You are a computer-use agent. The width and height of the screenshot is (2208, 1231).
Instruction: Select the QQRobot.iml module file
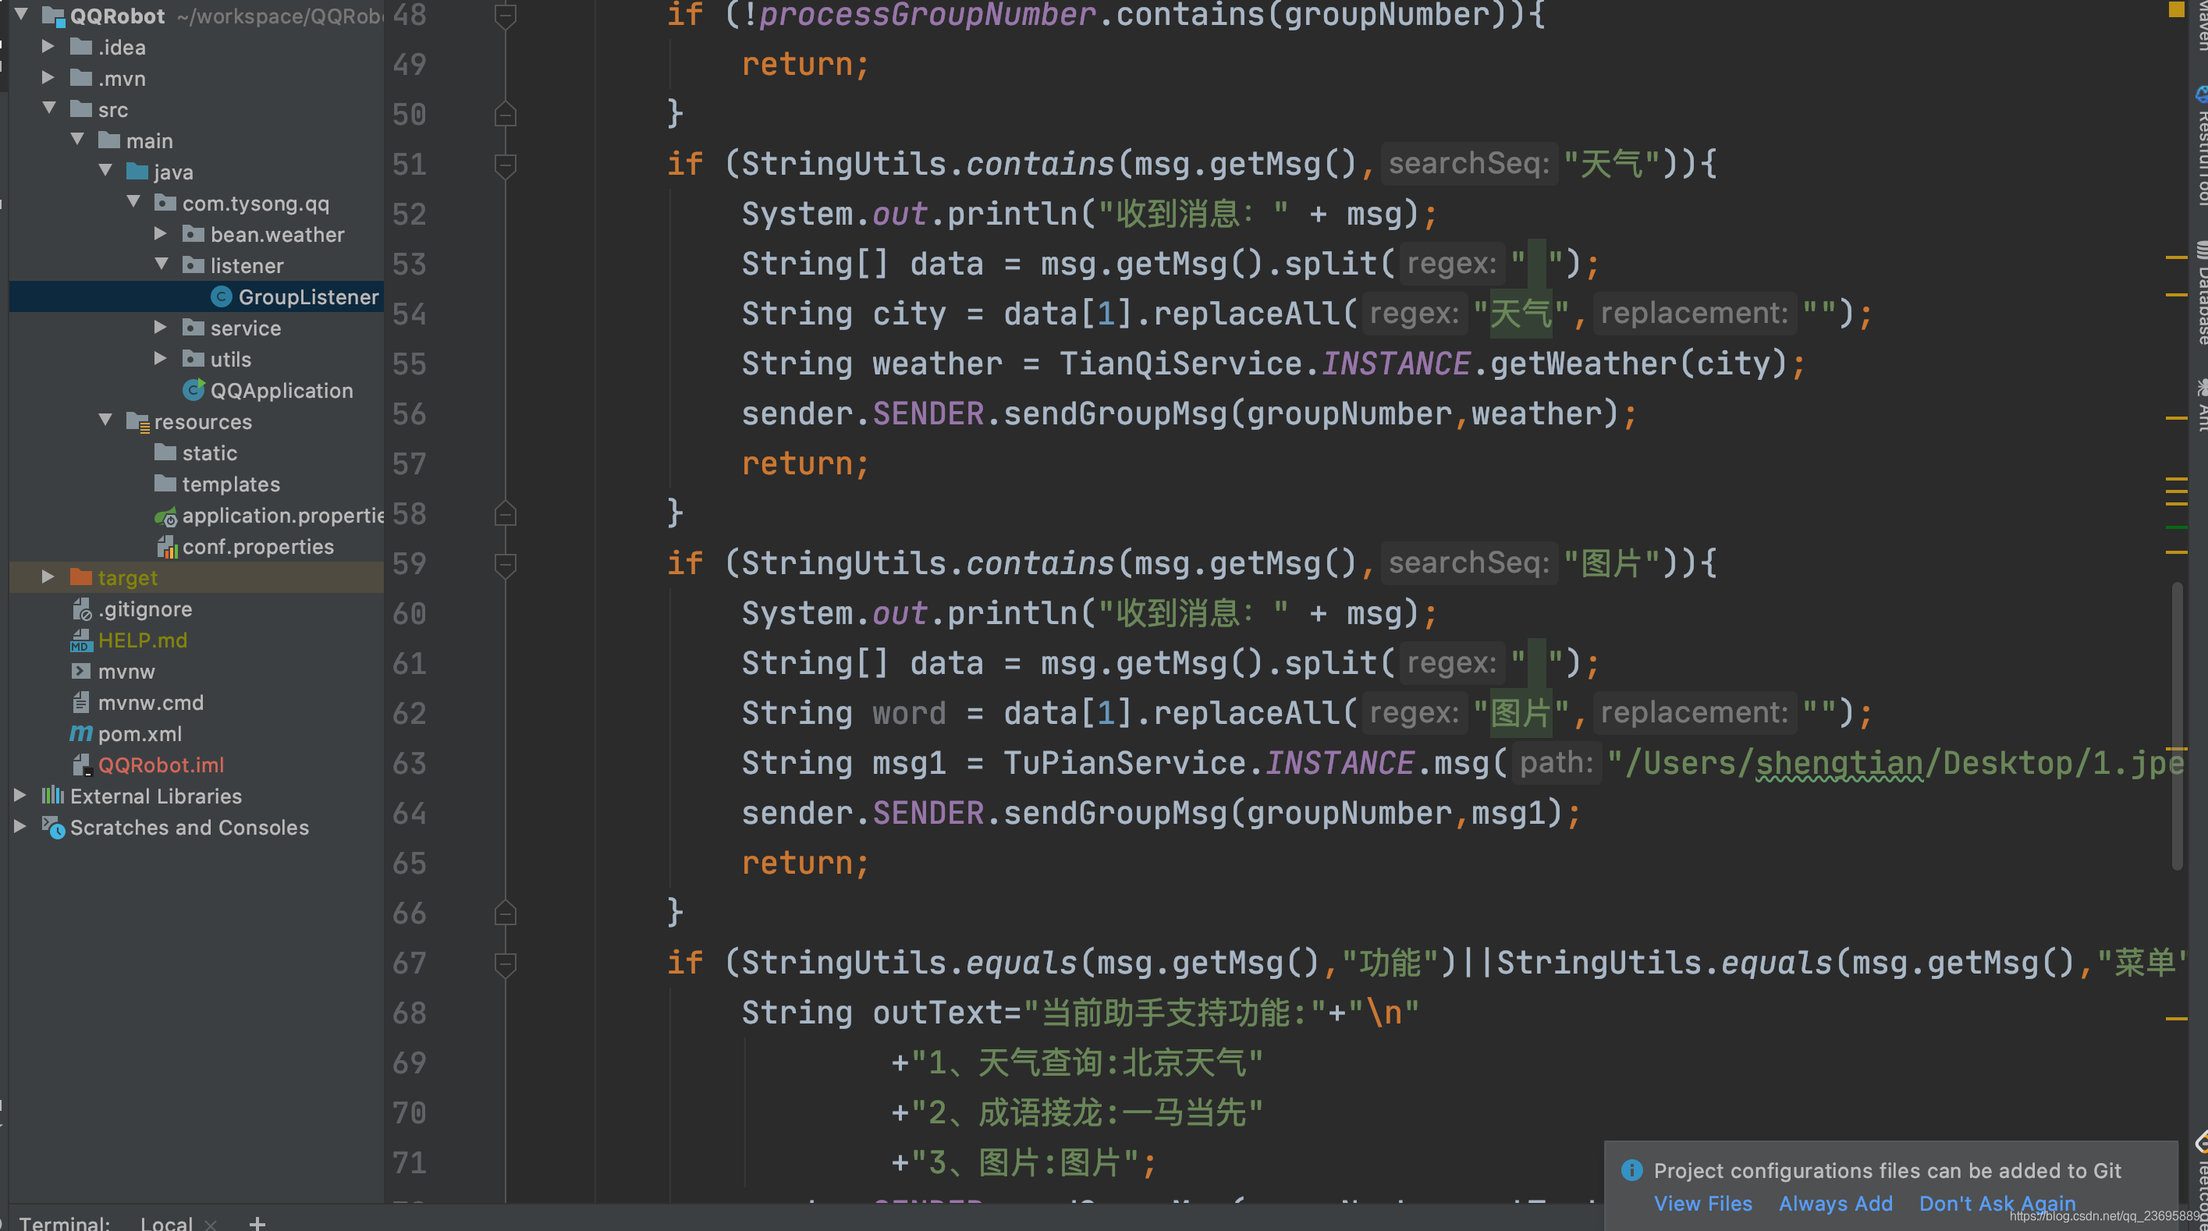pyautogui.click(x=160, y=764)
